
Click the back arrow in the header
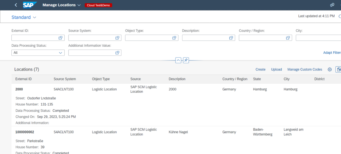coord(16,5)
